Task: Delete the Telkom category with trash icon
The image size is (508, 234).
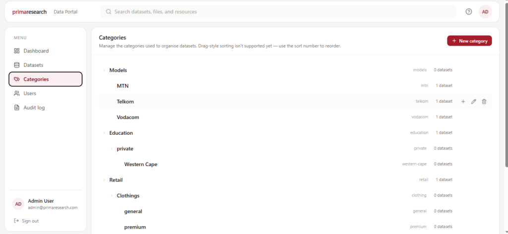Action: tap(484, 102)
